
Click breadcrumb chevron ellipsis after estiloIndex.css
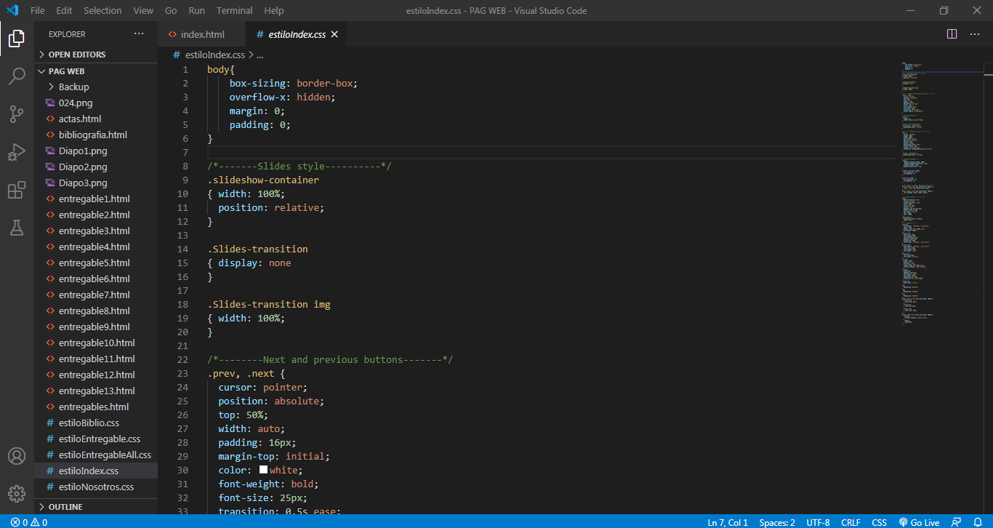pos(260,55)
